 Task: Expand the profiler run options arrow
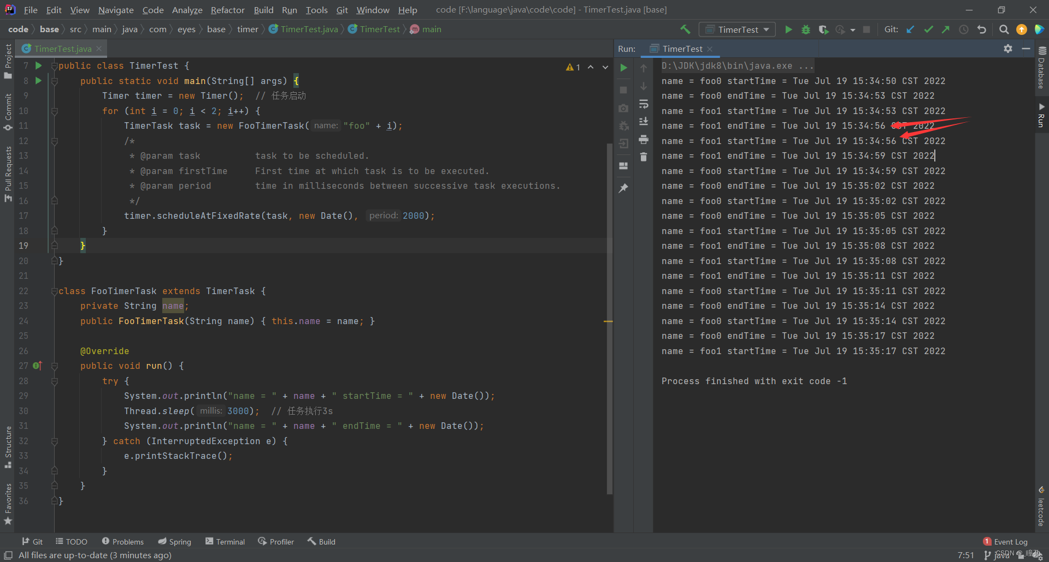(853, 30)
